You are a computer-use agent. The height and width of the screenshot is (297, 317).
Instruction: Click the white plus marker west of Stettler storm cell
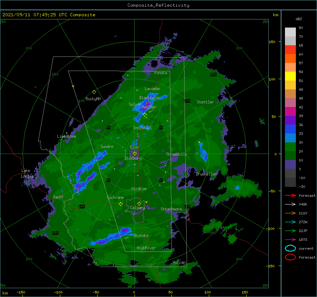[x=199, y=142]
